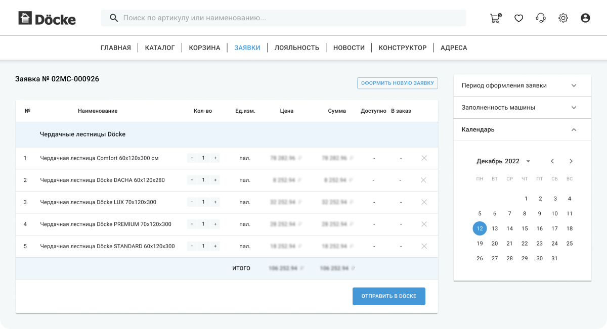This screenshot has width=607, height=329.
Task: Select highlighted December 12 in calendar
Action: pyautogui.click(x=480, y=228)
